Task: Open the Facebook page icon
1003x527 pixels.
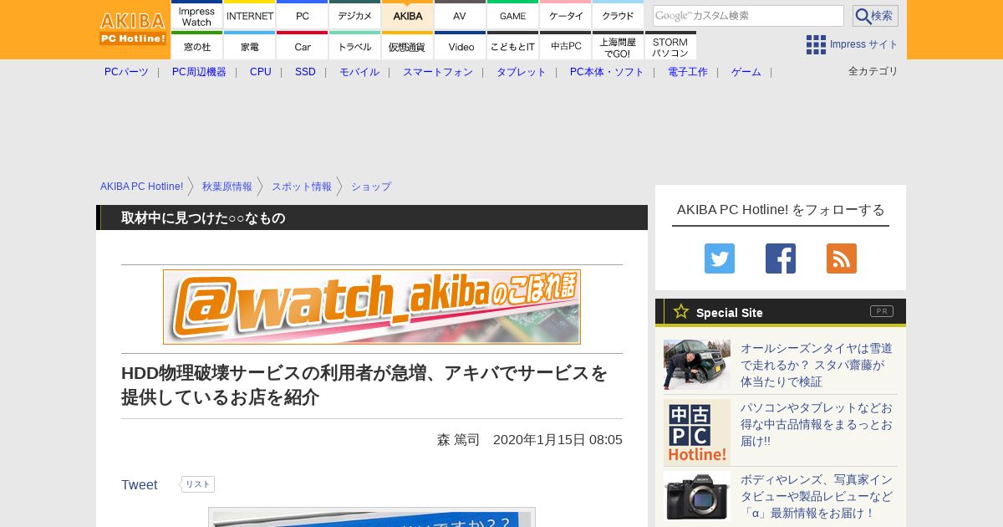Action: coord(781,258)
